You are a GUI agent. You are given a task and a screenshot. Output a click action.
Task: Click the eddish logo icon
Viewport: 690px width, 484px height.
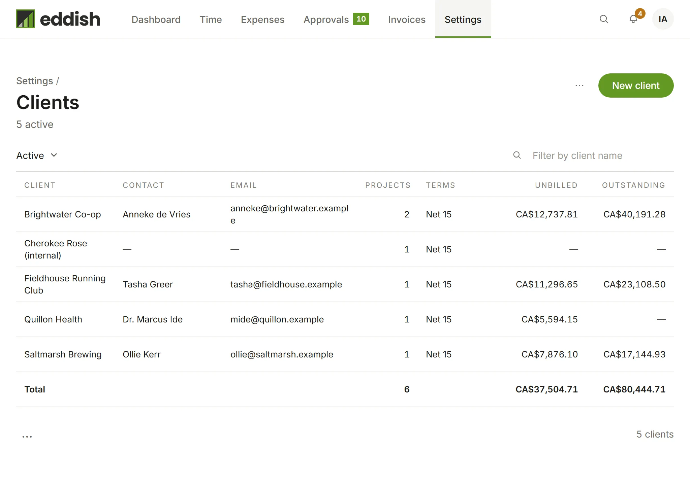point(26,19)
